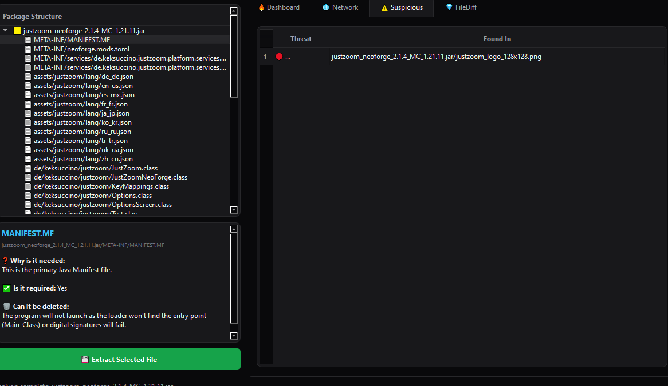
Task: Click the flame icon on Dashboard tab
Action: (262, 7)
